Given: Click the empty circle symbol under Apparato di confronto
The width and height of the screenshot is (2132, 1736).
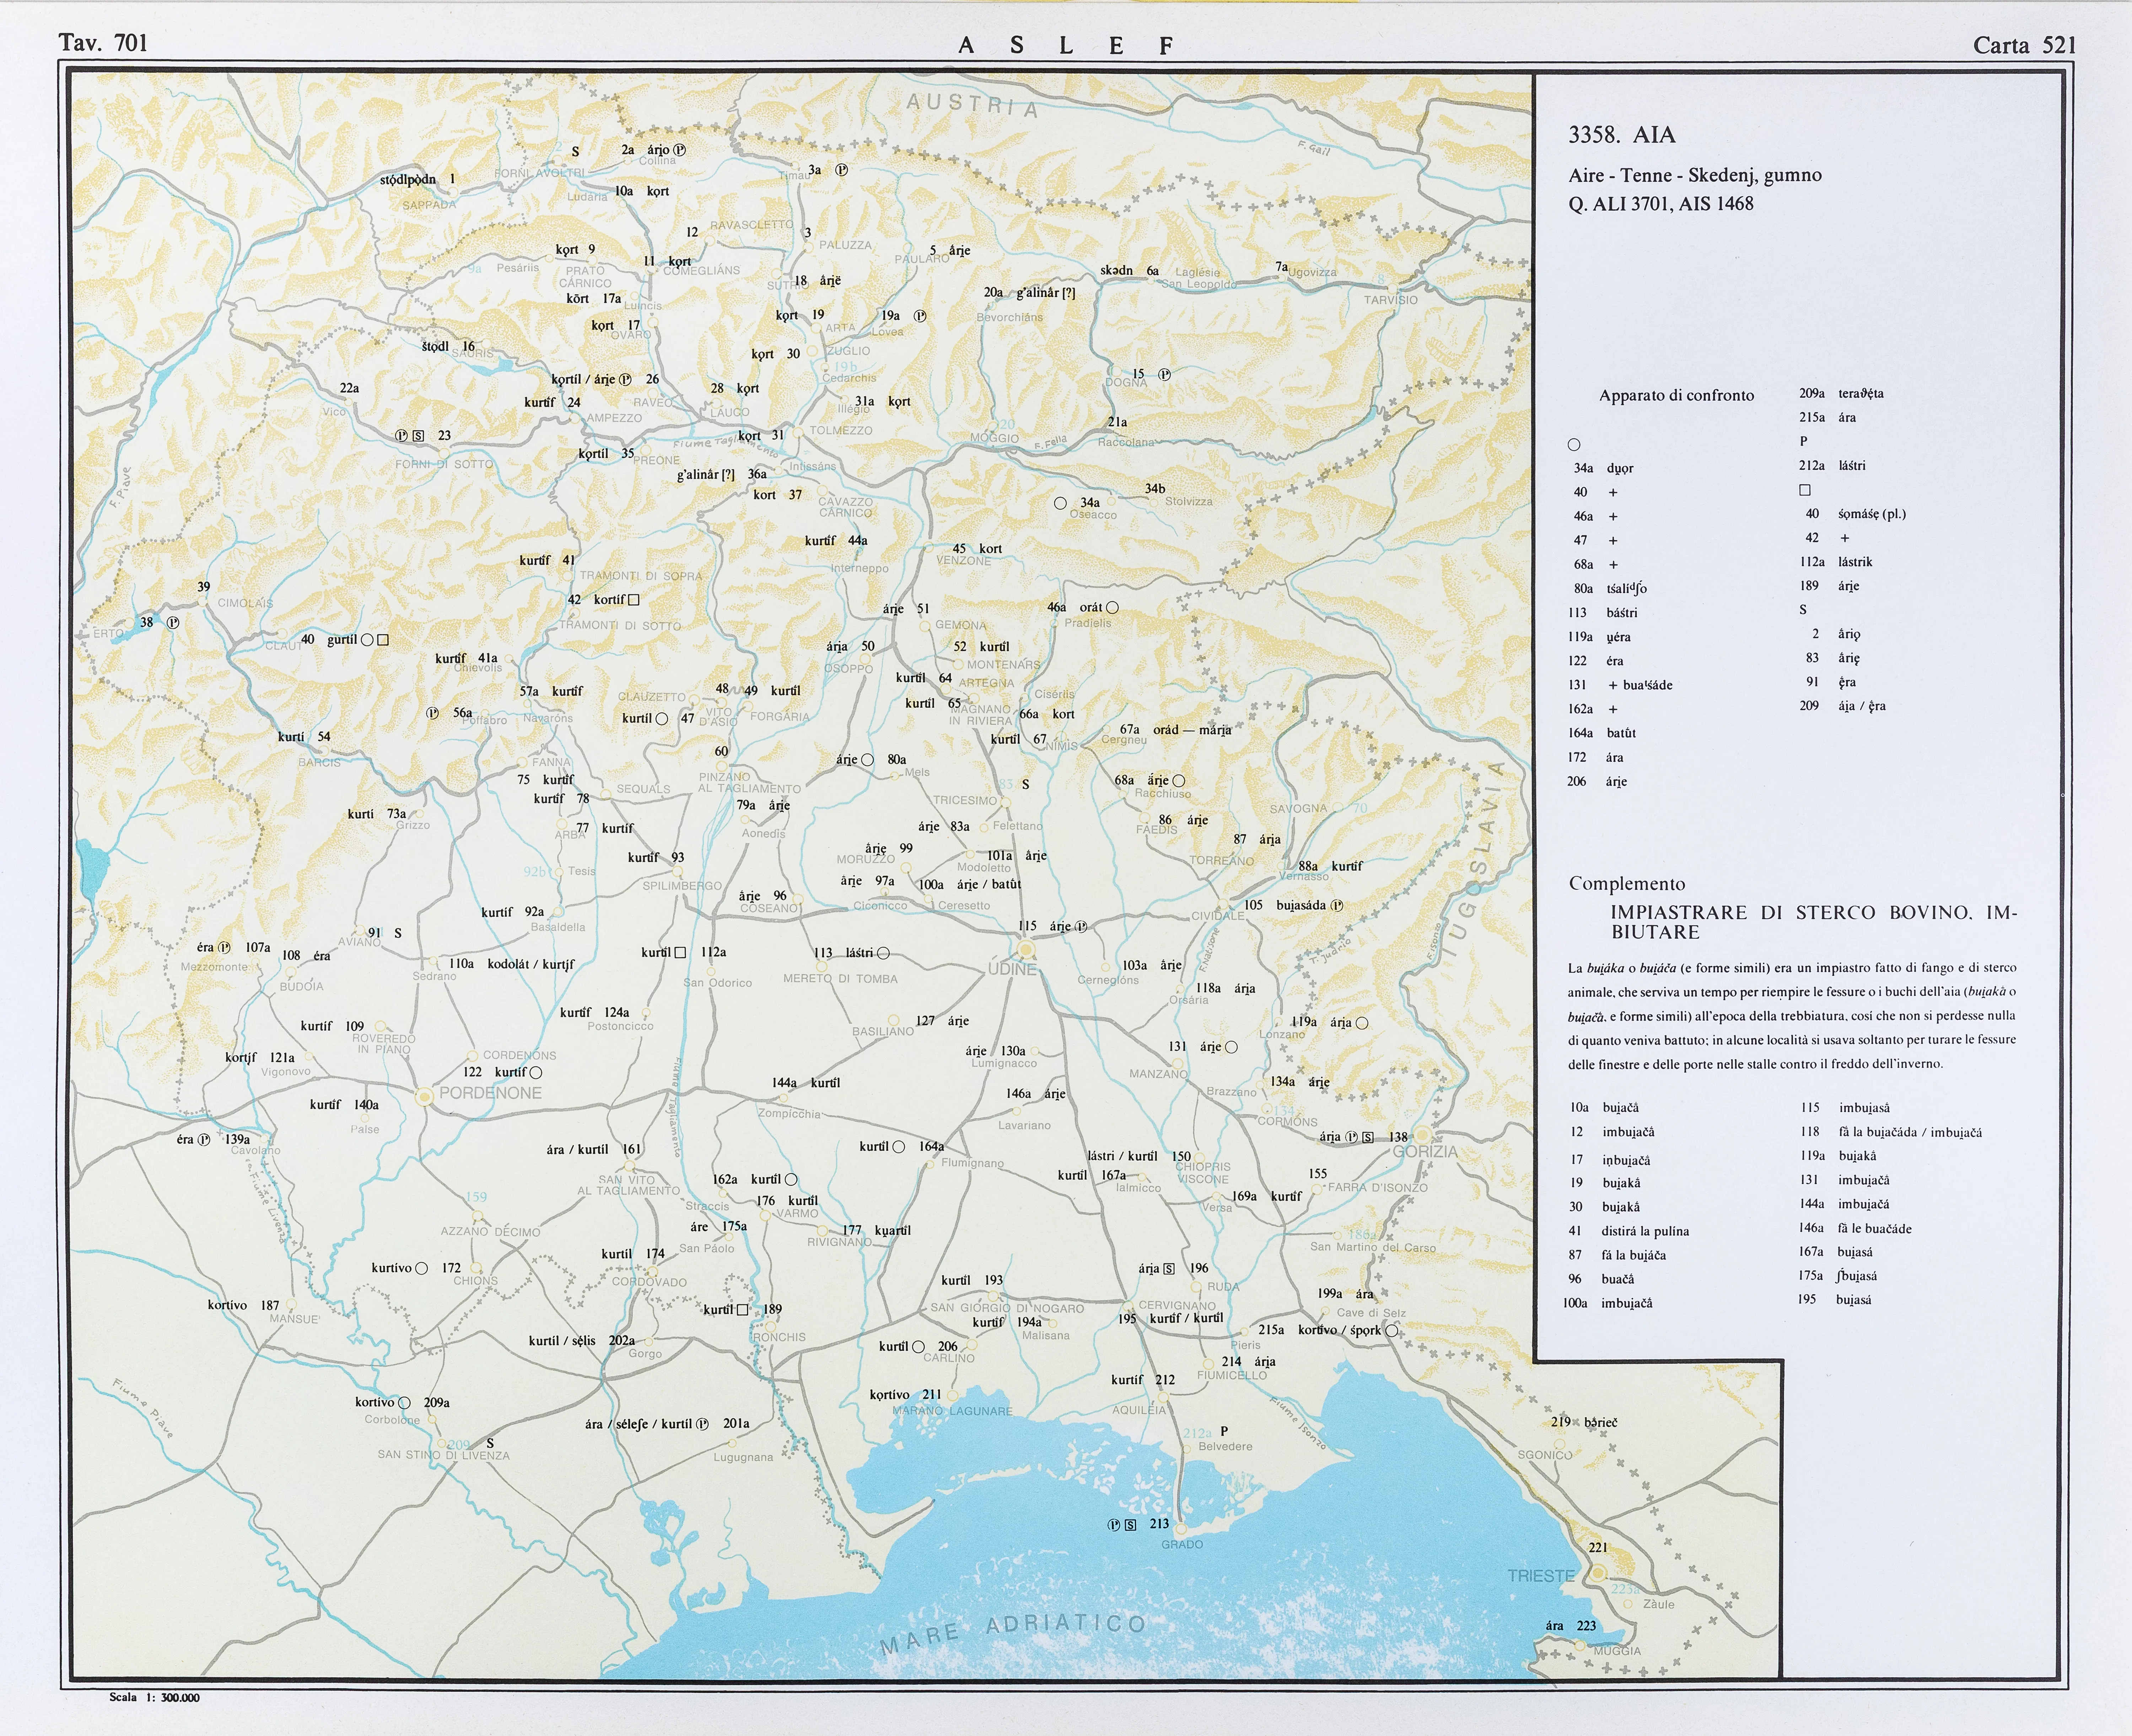Looking at the screenshot, I should click(1574, 445).
